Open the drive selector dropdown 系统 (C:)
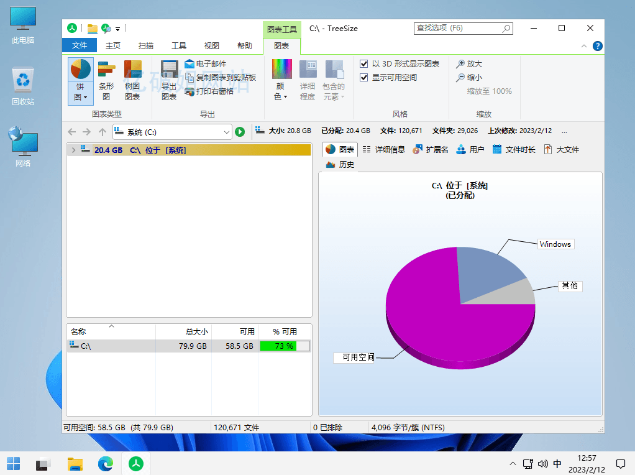The height and width of the screenshot is (475, 635). pos(226,131)
